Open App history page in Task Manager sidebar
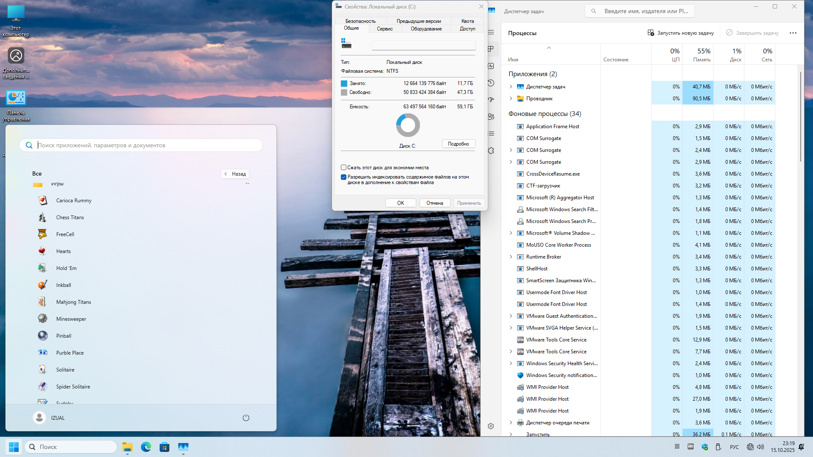The image size is (813, 457). pyautogui.click(x=491, y=83)
